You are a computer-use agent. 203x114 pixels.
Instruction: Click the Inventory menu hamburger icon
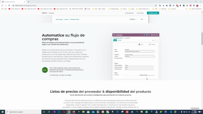pyautogui.click(x=114, y=35)
